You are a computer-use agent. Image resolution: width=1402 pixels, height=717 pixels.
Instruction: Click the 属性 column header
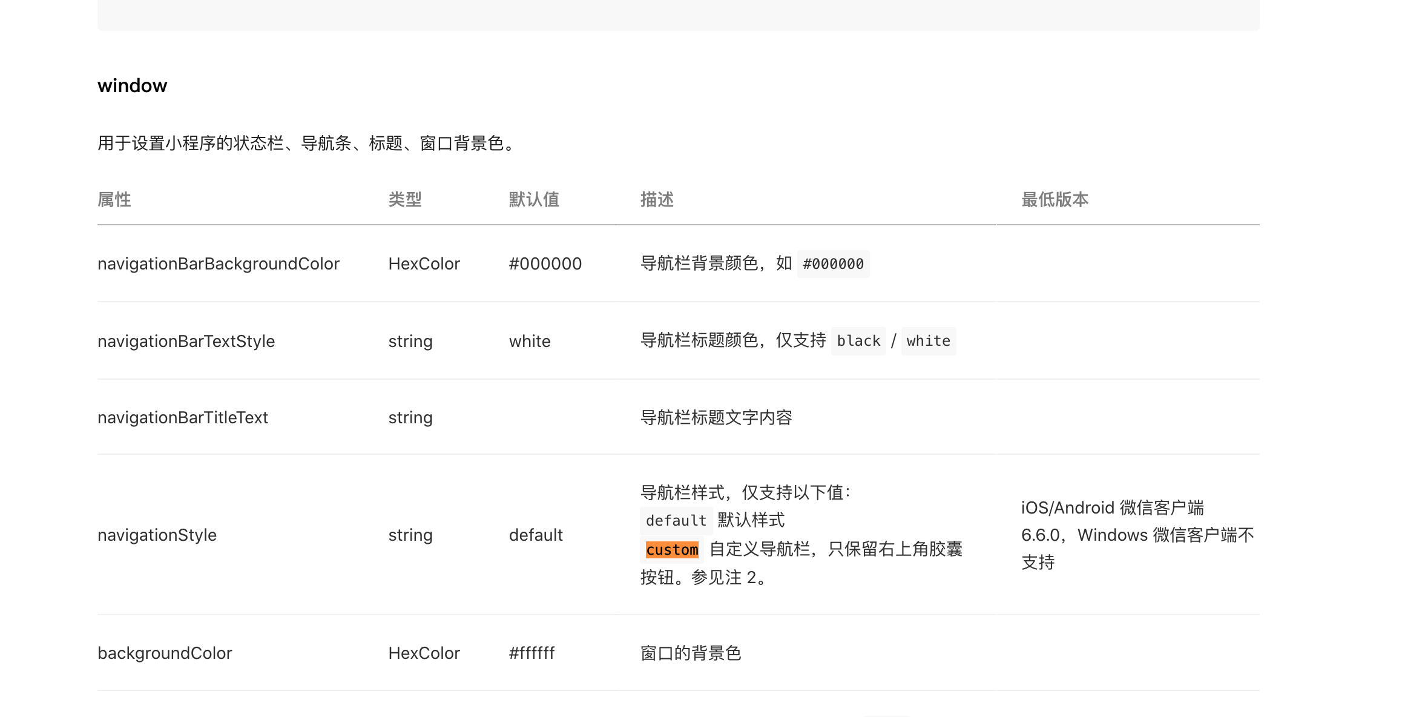coord(114,200)
